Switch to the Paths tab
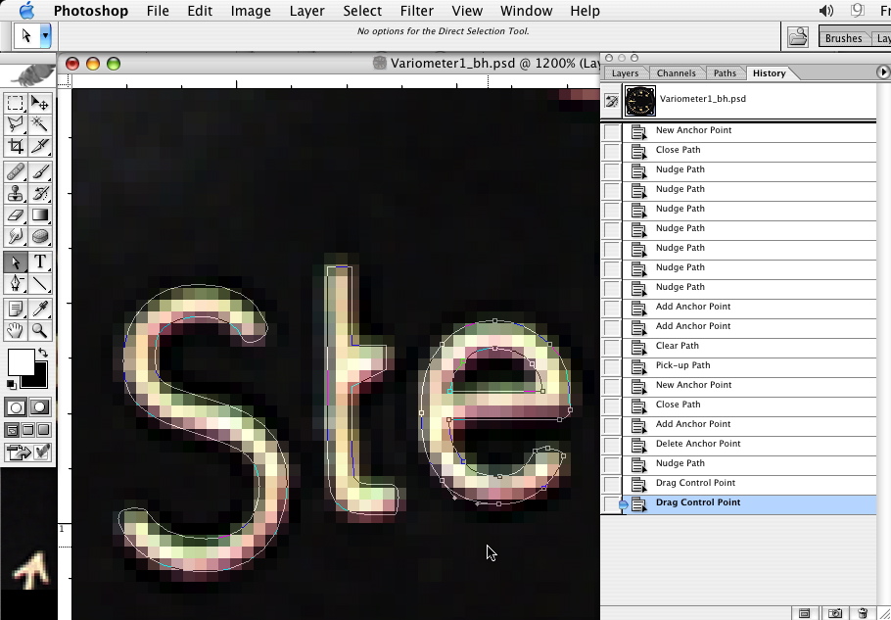 [x=725, y=73]
